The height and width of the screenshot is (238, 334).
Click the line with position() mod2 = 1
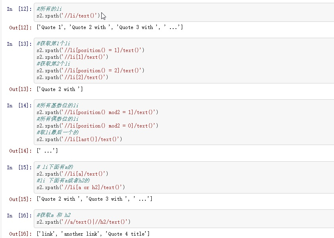tap(97, 112)
